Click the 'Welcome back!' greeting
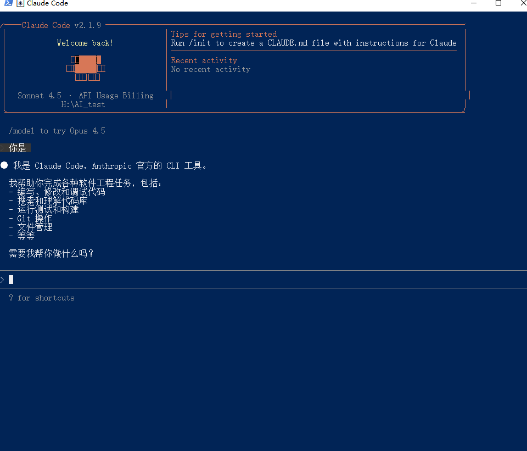The height and width of the screenshot is (451, 527). point(85,43)
